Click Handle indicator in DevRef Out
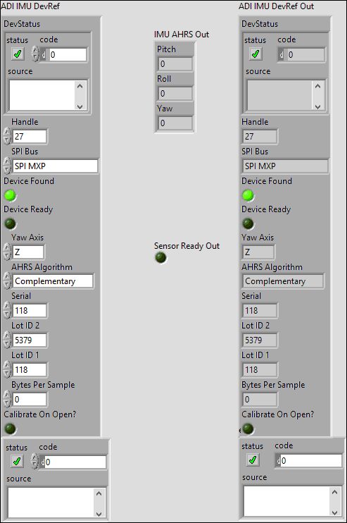 pos(260,137)
